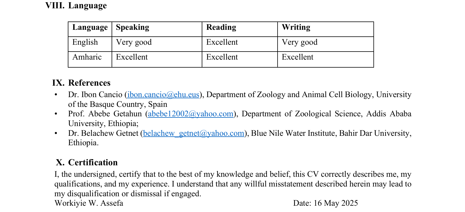Viewport: 465px width, 212px height.
Task: Click the 'Language' section heading
Action: point(87,6)
